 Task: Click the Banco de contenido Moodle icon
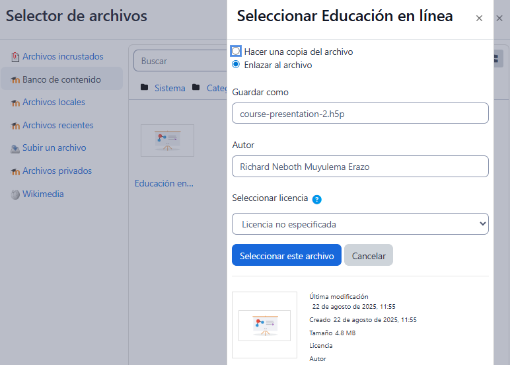tap(15, 80)
